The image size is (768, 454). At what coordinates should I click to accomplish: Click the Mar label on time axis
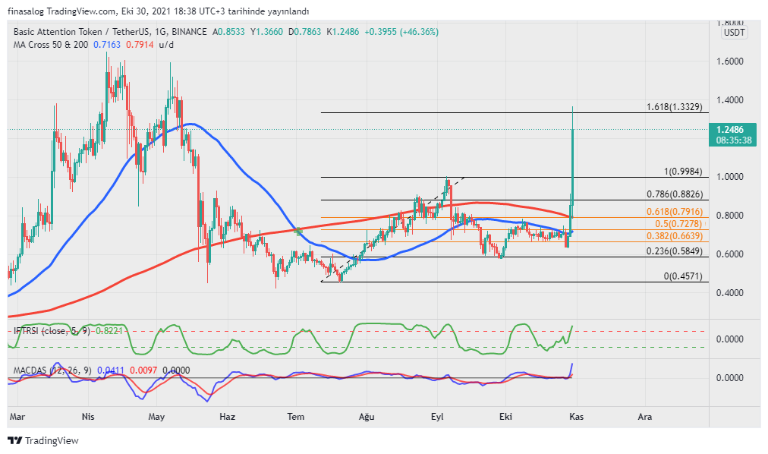click(x=17, y=417)
